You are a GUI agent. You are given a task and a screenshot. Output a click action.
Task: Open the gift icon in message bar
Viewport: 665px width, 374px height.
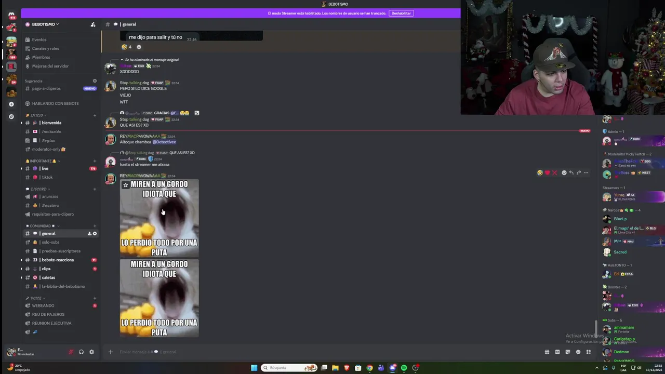point(547,352)
